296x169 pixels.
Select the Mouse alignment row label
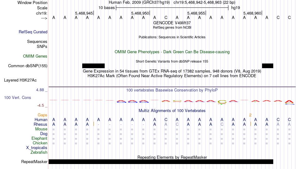[x=41, y=129]
